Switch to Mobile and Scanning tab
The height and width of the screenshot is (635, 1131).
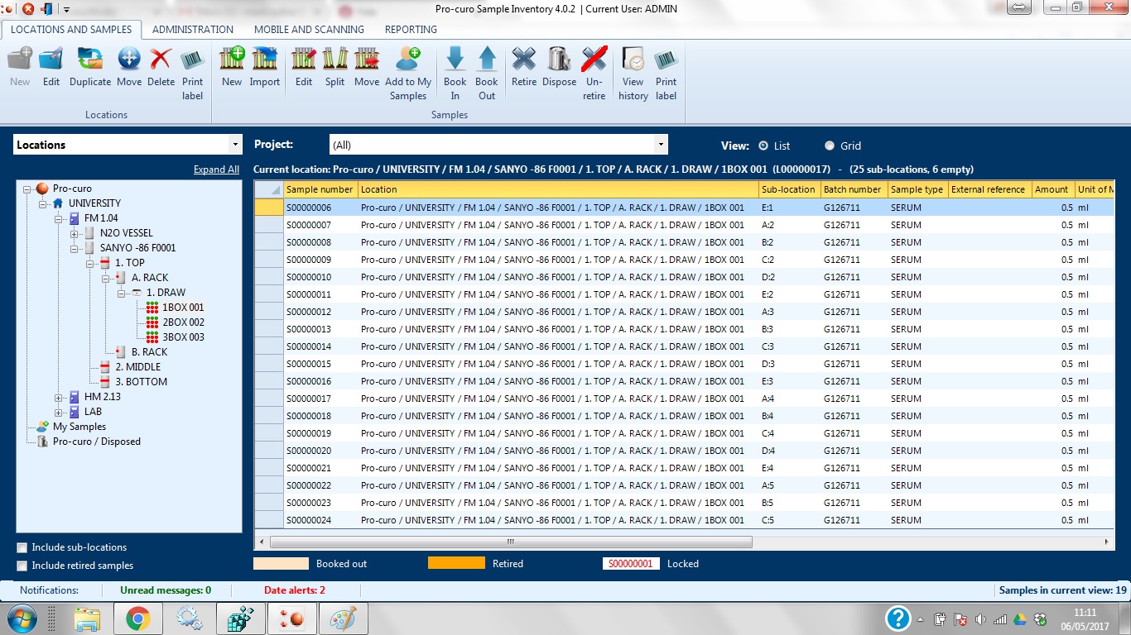pyautogui.click(x=309, y=29)
